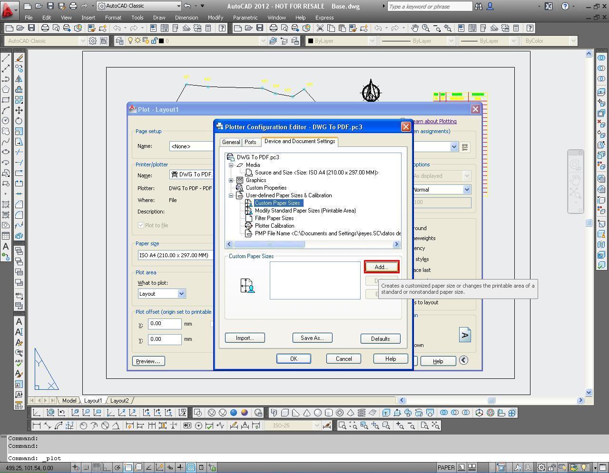Select PMP File Name tree item
The height and width of the screenshot is (473, 609).
pos(327,233)
